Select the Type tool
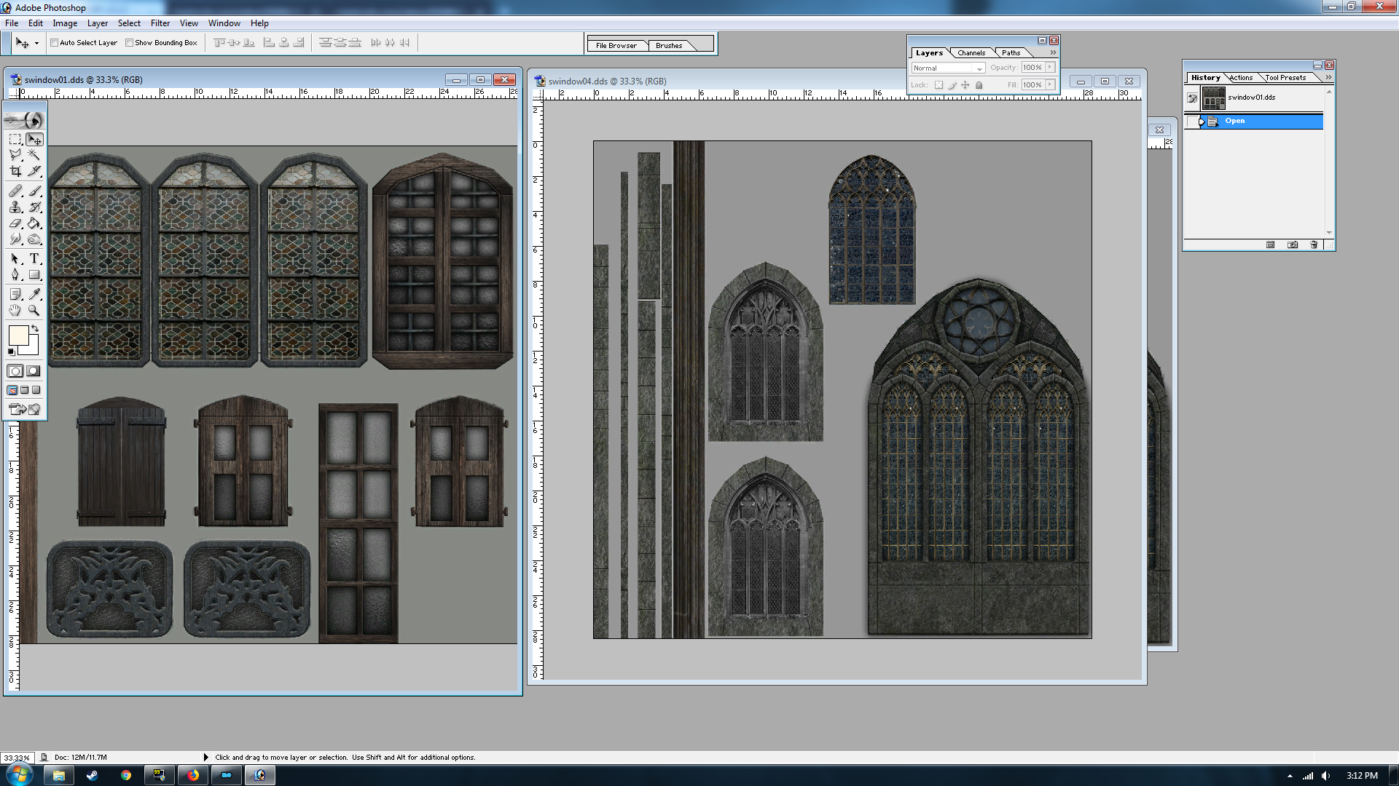The width and height of the screenshot is (1399, 786). tap(34, 258)
